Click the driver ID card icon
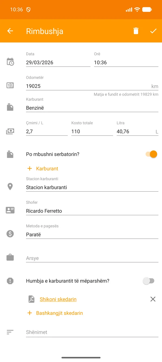Screen dimensions: 162x362 click(10, 210)
